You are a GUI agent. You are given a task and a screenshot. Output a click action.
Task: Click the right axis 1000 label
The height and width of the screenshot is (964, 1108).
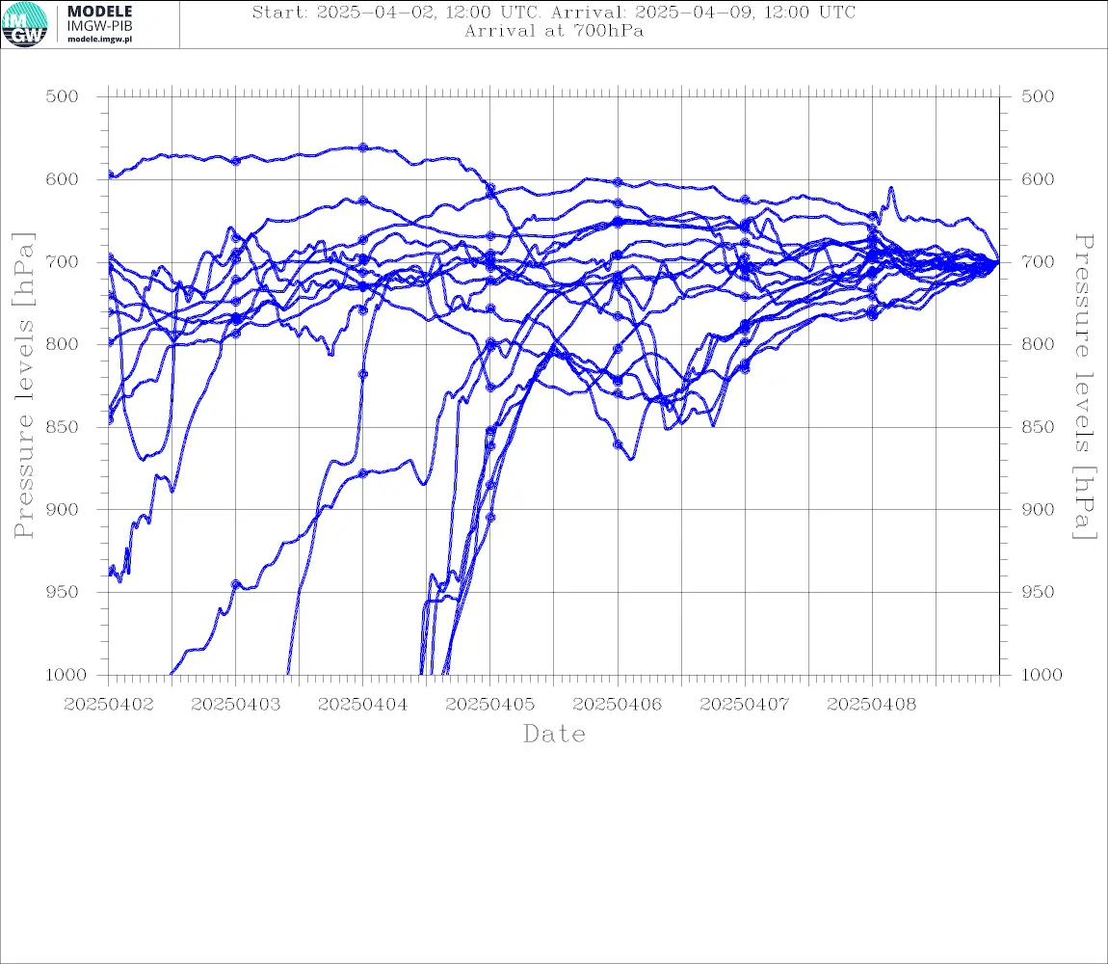pos(1042,675)
